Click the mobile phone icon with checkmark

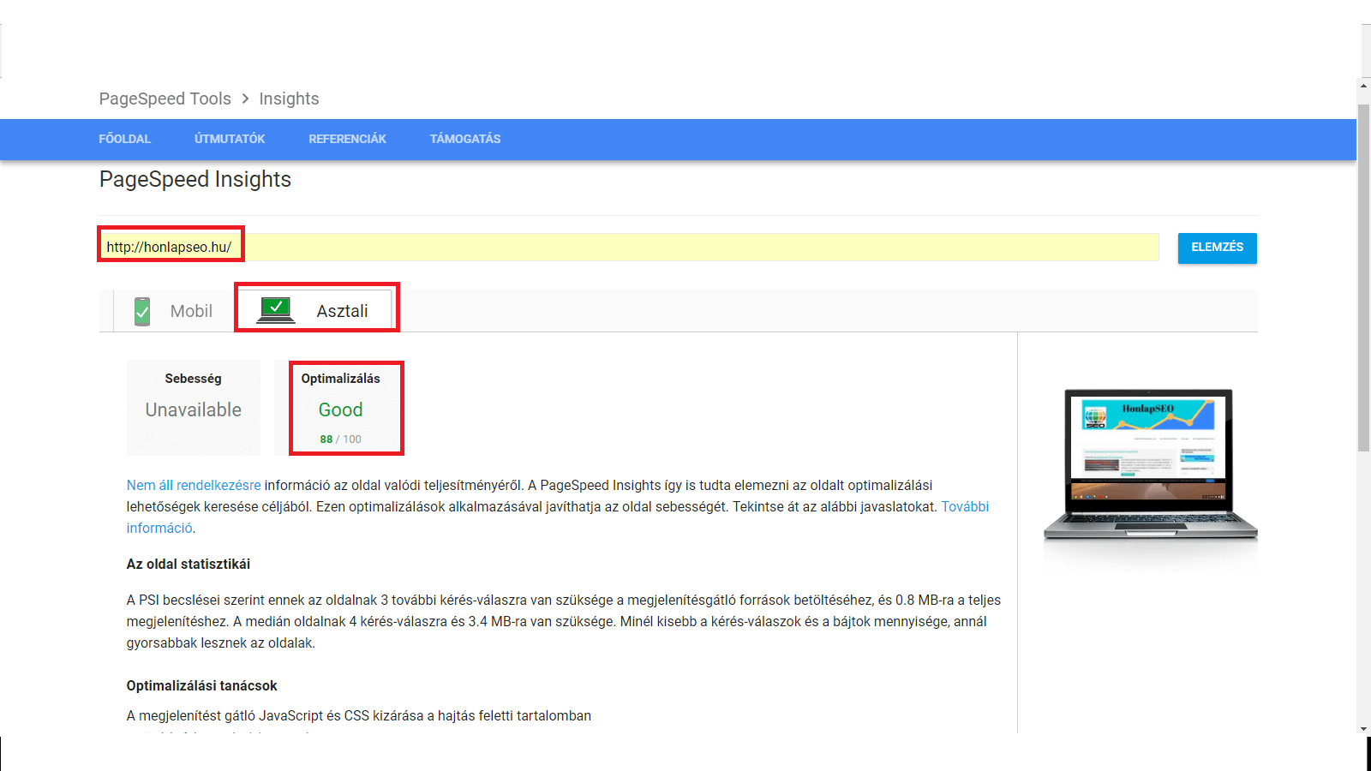tap(142, 311)
